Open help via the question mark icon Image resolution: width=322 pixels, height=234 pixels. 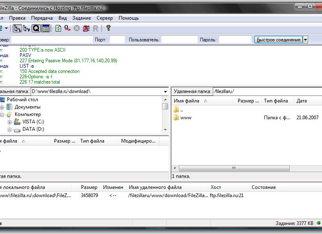click(x=108, y=28)
